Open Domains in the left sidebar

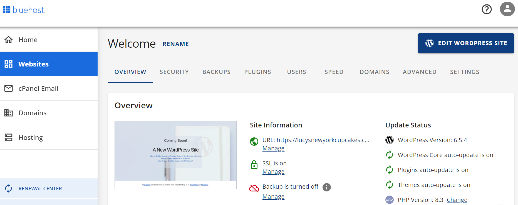[49, 113]
